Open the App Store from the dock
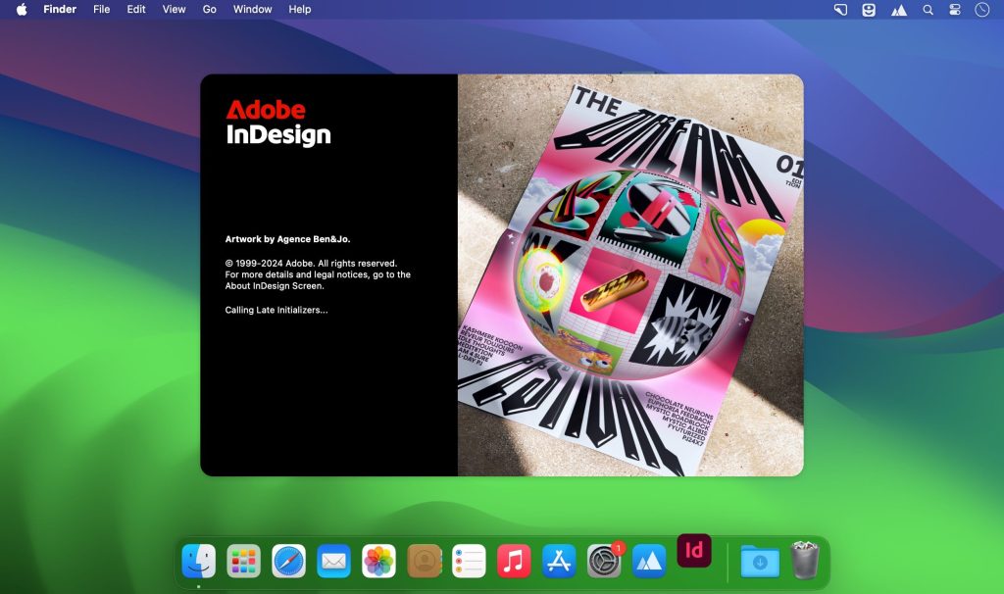1004x594 pixels. 559,562
